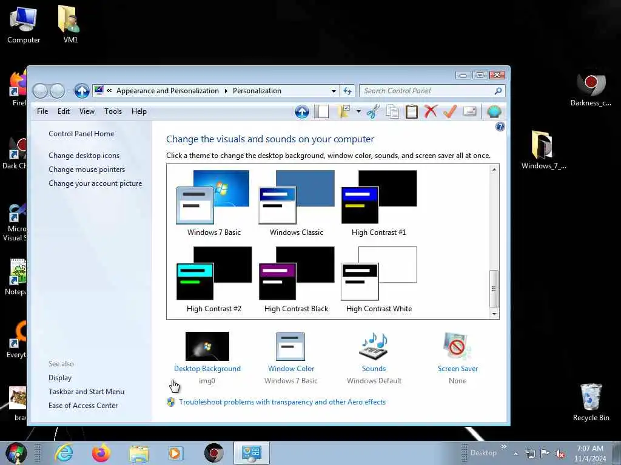Select the Windows Classic theme

pyautogui.click(x=296, y=203)
